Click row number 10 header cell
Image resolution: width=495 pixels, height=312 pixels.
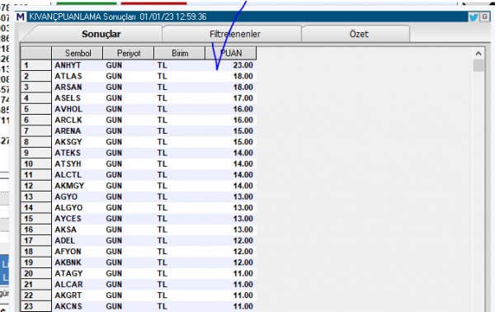36,164
